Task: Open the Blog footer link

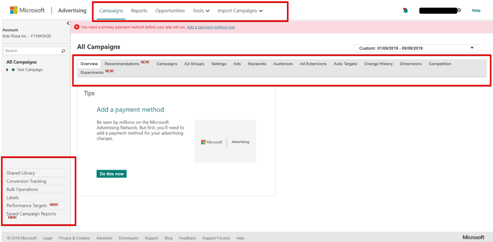Action: pyautogui.click(x=169, y=238)
